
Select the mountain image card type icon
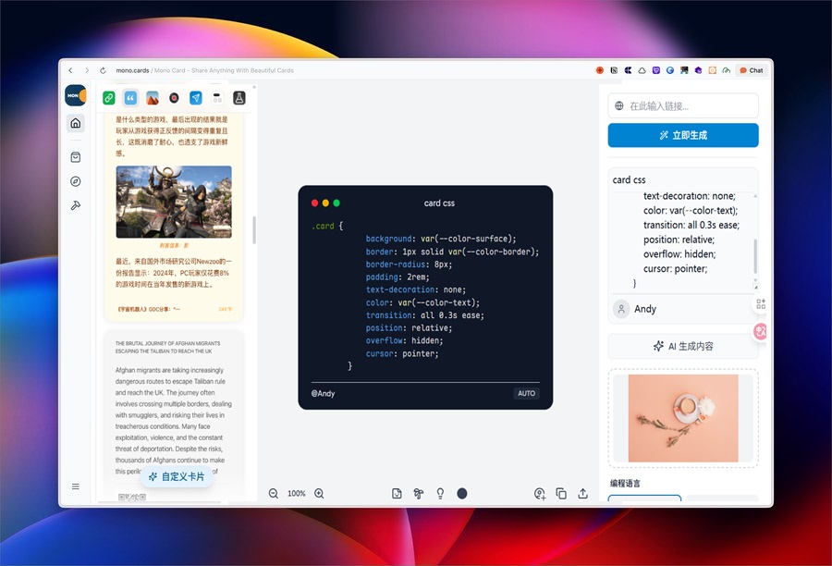pyautogui.click(x=153, y=98)
